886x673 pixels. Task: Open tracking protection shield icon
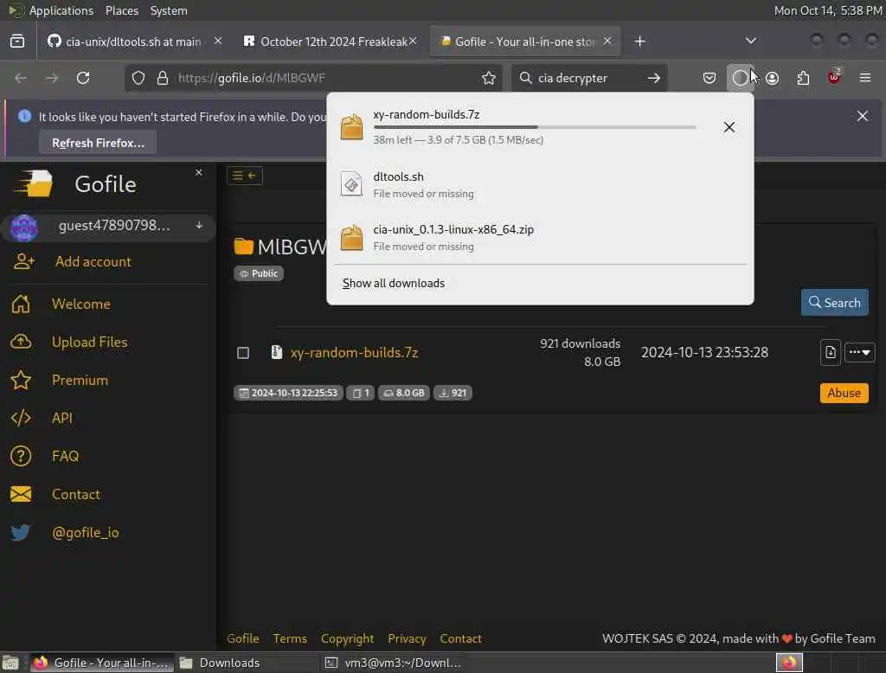point(138,78)
